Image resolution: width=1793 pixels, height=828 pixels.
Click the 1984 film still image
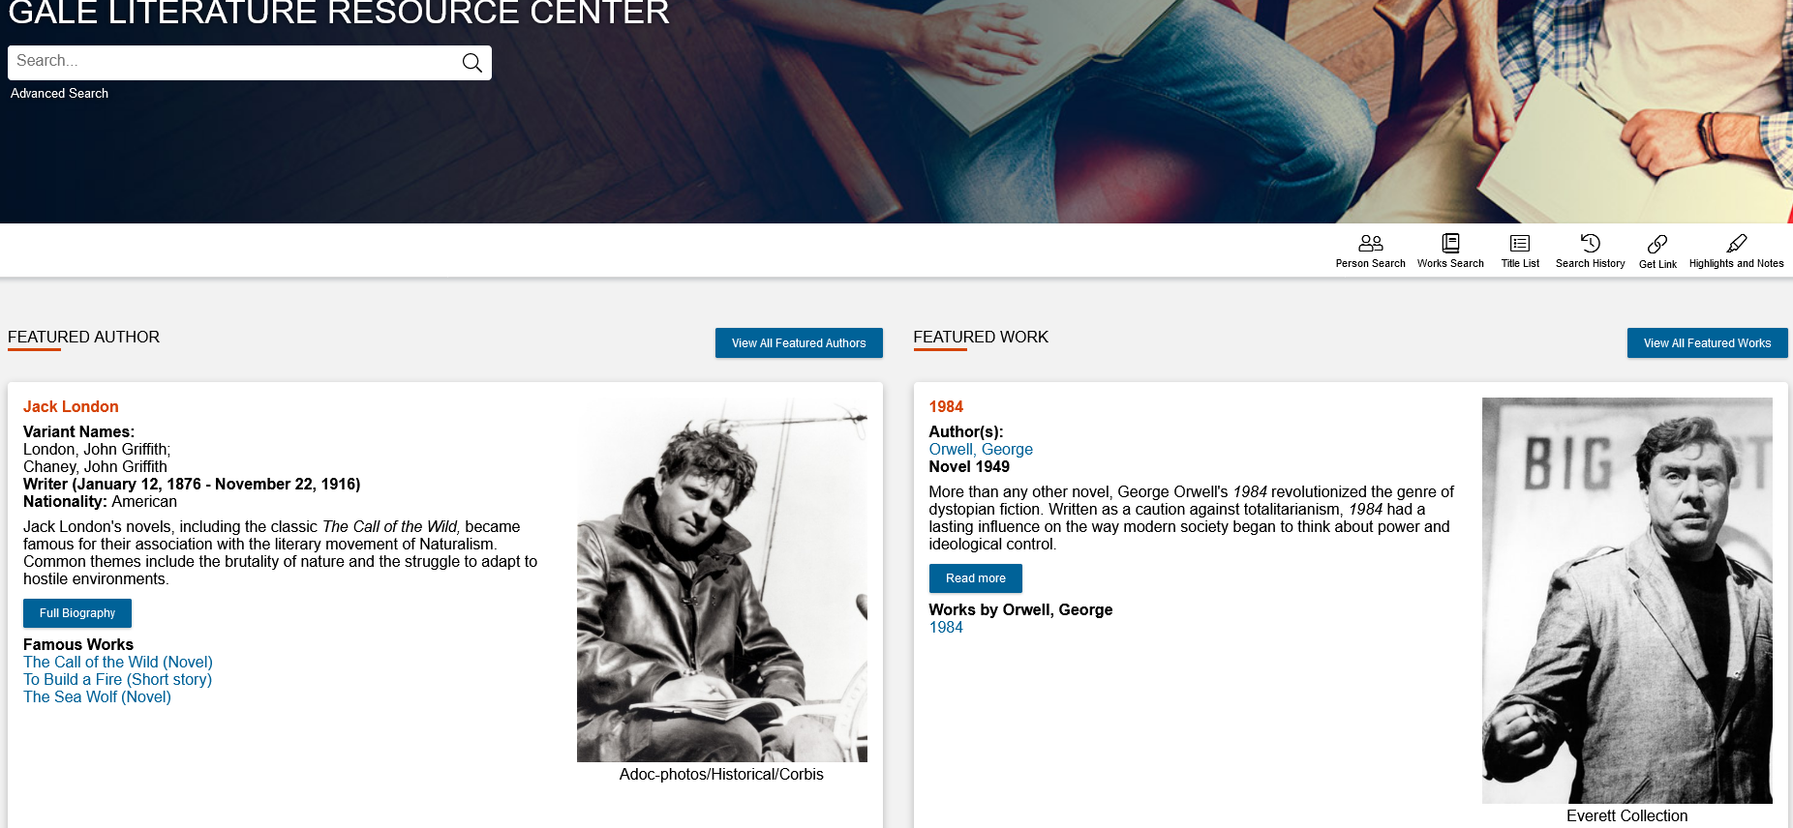pyautogui.click(x=1626, y=600)
